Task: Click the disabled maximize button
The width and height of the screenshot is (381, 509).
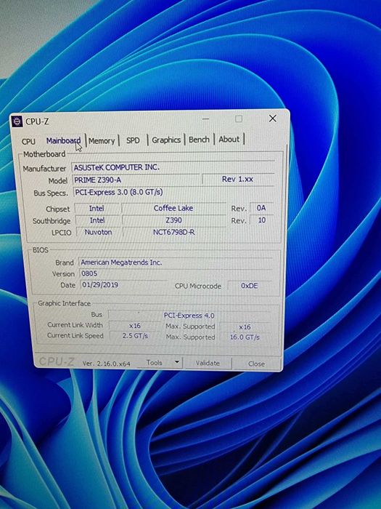Action: point(239,119)
